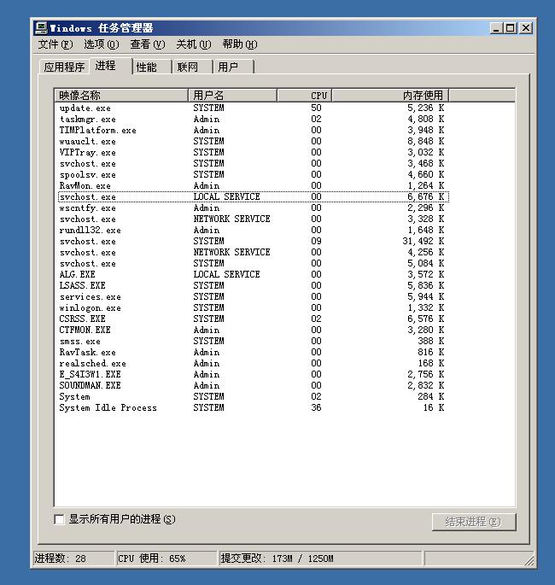Viewport: 555px width, 585px height.
Task: Select the update.exe process row
Action: pyautogui.click(x=254, y=108)
